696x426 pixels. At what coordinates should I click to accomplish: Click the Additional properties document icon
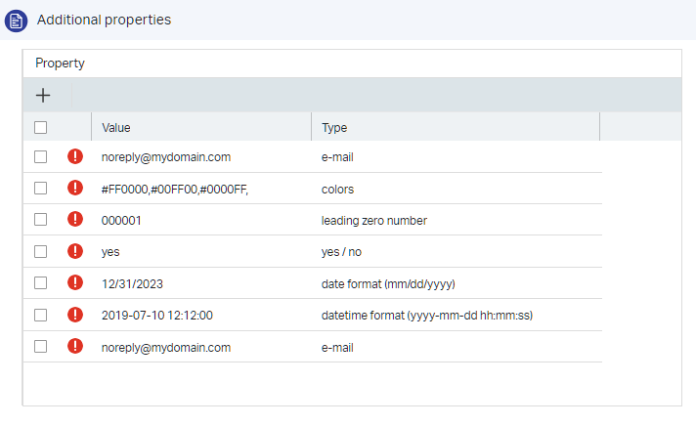pos(16,21)
